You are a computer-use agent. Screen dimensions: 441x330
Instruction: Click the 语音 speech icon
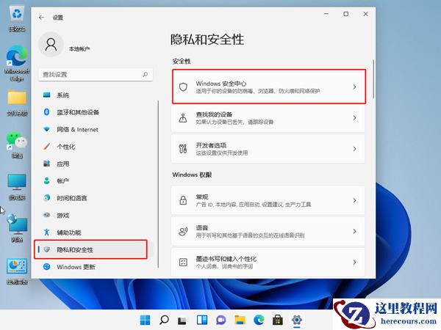coord(183,231)
